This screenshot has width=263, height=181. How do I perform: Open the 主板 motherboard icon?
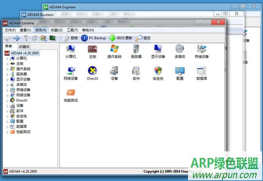coord(92,49)
